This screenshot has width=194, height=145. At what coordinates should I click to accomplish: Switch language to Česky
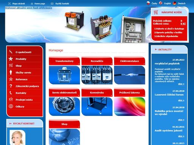154,3
